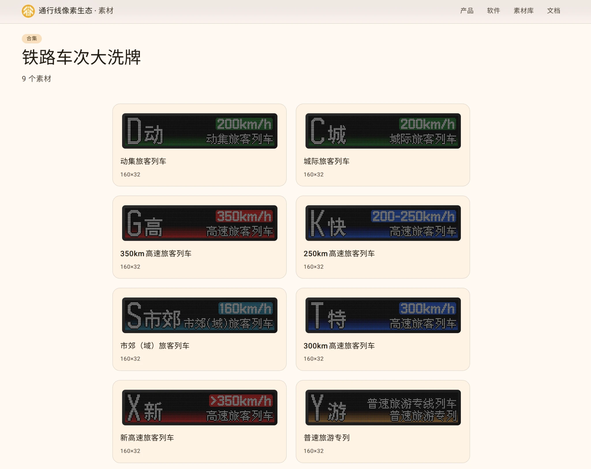Click the 市郊（域）旅客列车 card title

pos(155,345)
